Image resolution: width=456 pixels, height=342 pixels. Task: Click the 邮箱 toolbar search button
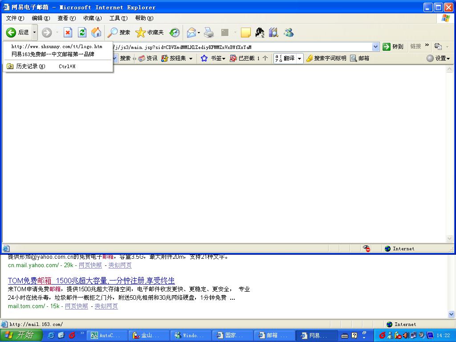[x=360, y=58]
